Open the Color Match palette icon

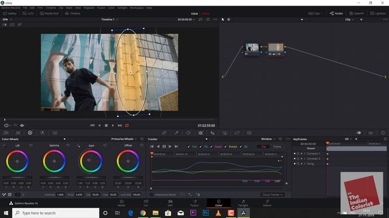click(18, 133)
